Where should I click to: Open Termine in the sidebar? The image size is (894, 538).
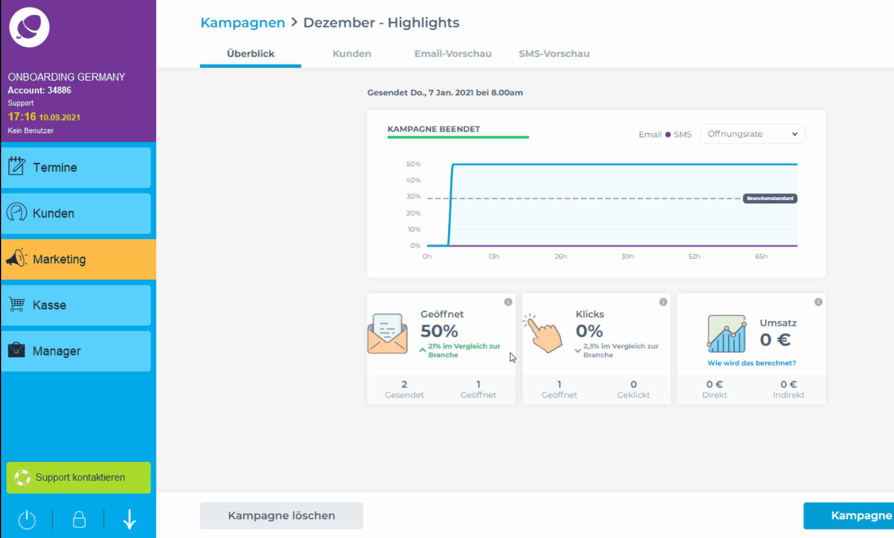coord(76,167)
